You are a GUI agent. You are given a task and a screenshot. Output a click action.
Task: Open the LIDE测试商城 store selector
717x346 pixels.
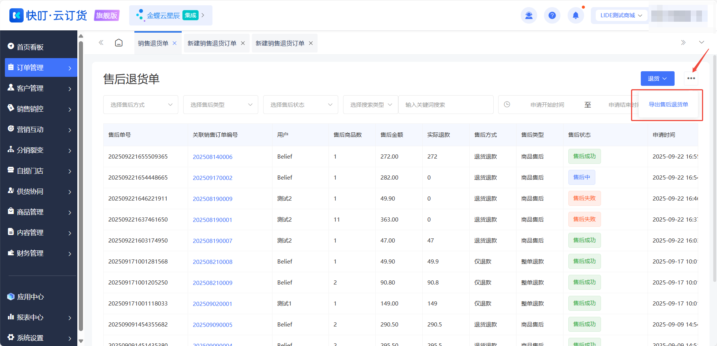621,15
